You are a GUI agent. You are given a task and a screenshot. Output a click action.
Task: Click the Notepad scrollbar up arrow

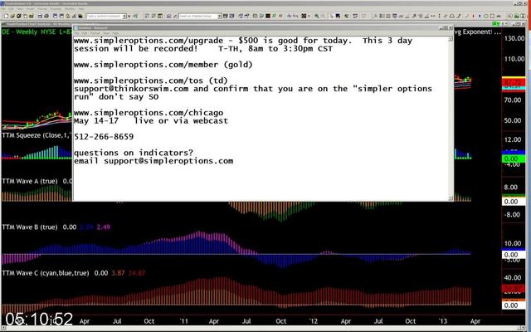point(451,39)
